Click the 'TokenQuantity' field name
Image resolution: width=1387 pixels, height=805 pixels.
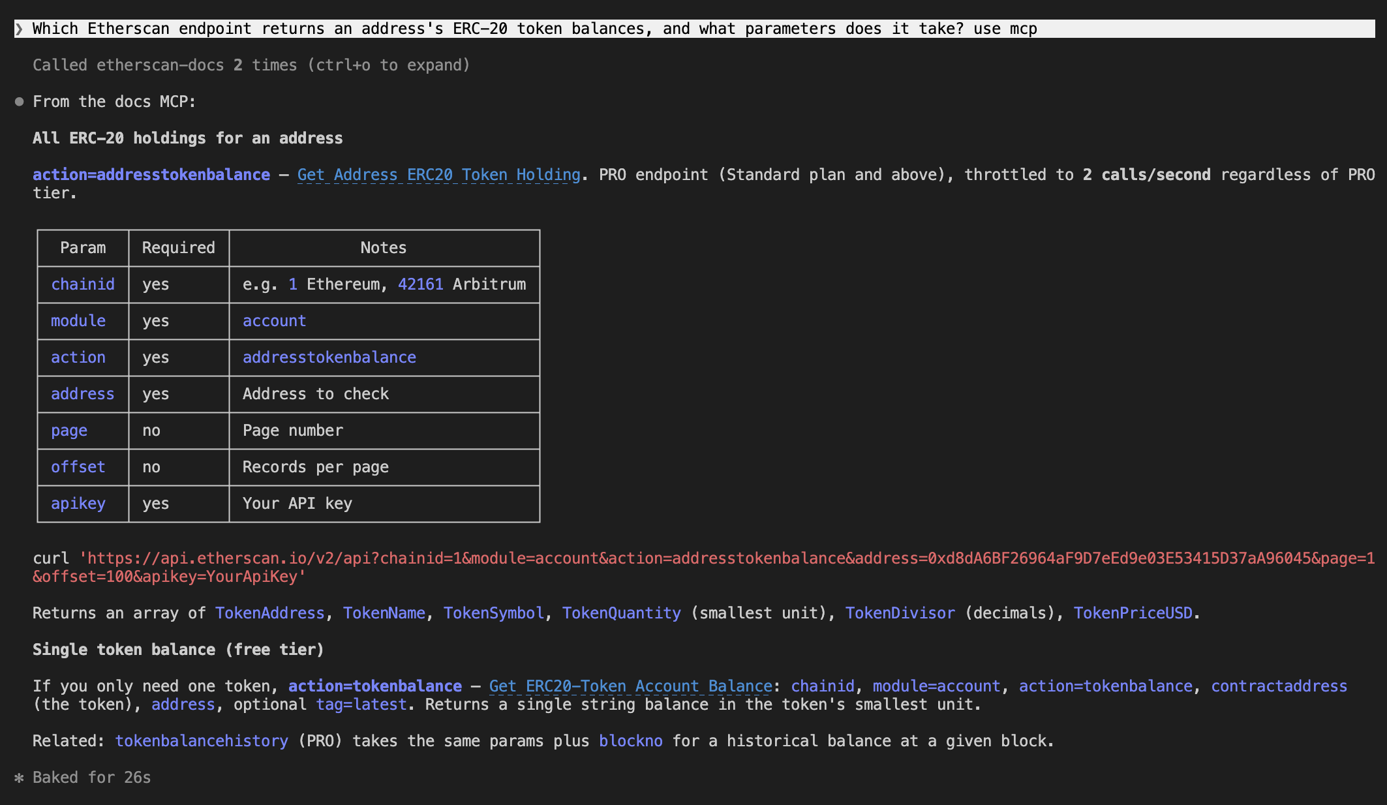pos(622,613)
